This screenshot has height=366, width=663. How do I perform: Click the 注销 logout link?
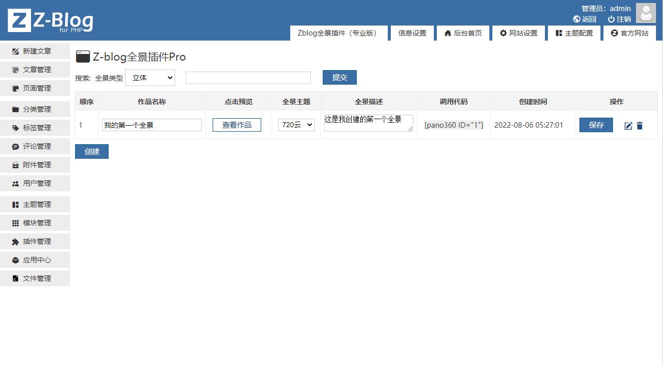[619, 19]
